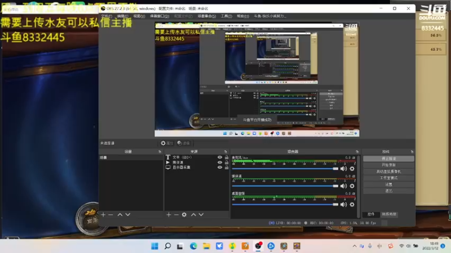
Task: Click the 麦克风/Aux volume slider handle
Action: tap(335, 169)
